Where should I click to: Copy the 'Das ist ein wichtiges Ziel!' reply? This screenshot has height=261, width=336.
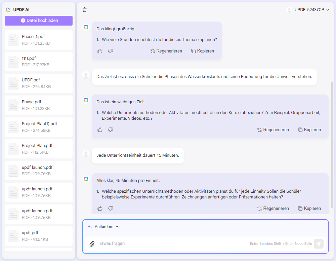point(309,130)
